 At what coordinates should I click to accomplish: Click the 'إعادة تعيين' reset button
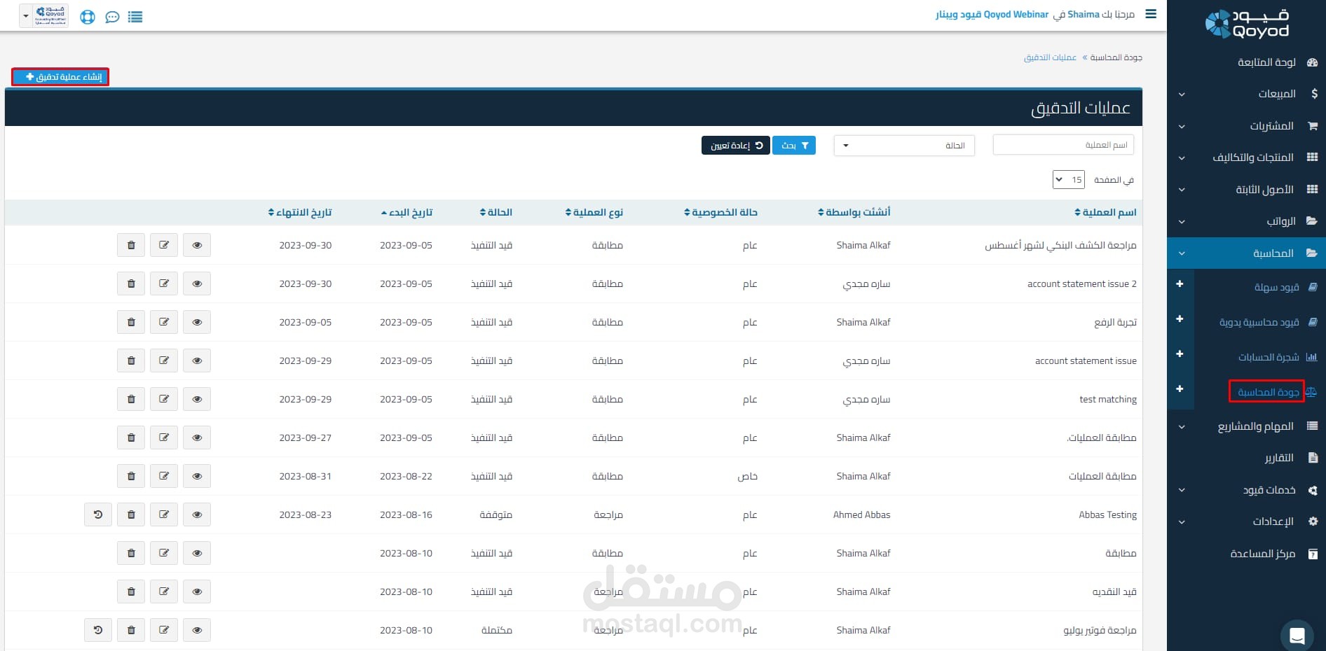click(736, 146)
